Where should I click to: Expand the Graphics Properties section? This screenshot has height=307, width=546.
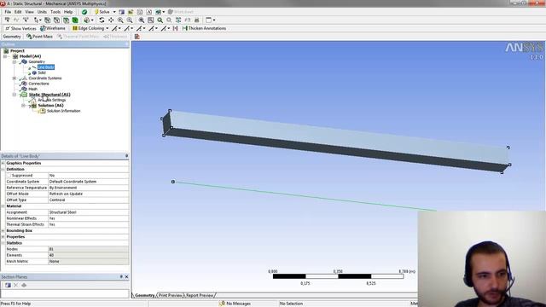(3, 163)
